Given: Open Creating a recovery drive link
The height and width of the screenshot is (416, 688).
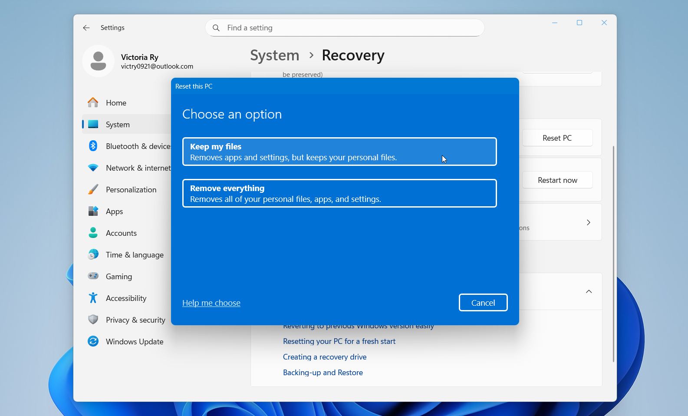Looking at the screenshot, I should pos(324,357).
